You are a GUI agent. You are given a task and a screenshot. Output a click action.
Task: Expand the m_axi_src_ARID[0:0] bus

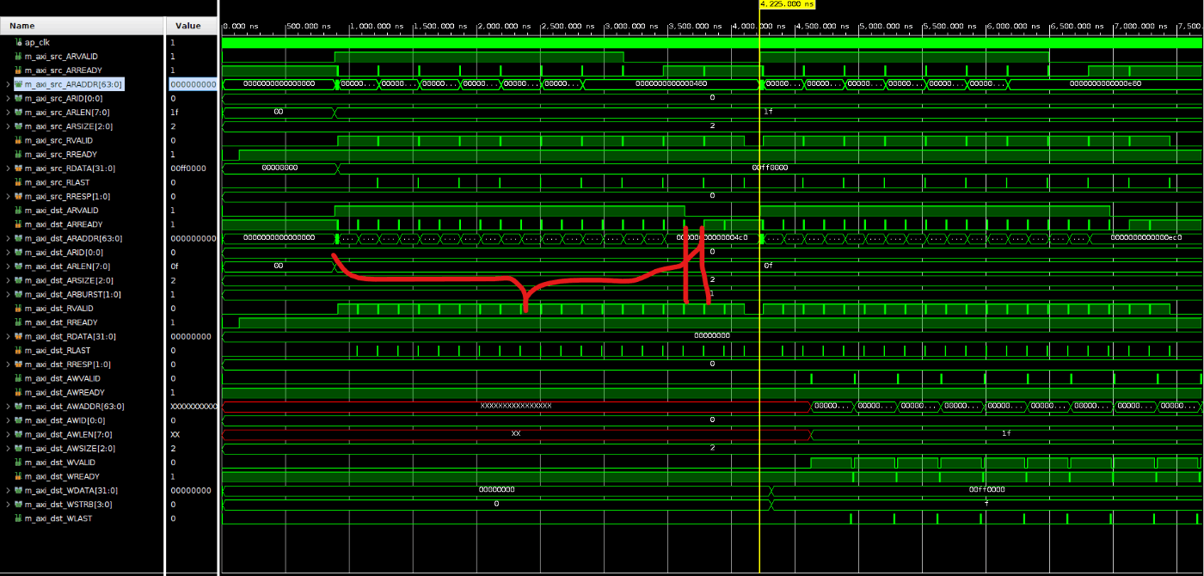pos(8,98)
